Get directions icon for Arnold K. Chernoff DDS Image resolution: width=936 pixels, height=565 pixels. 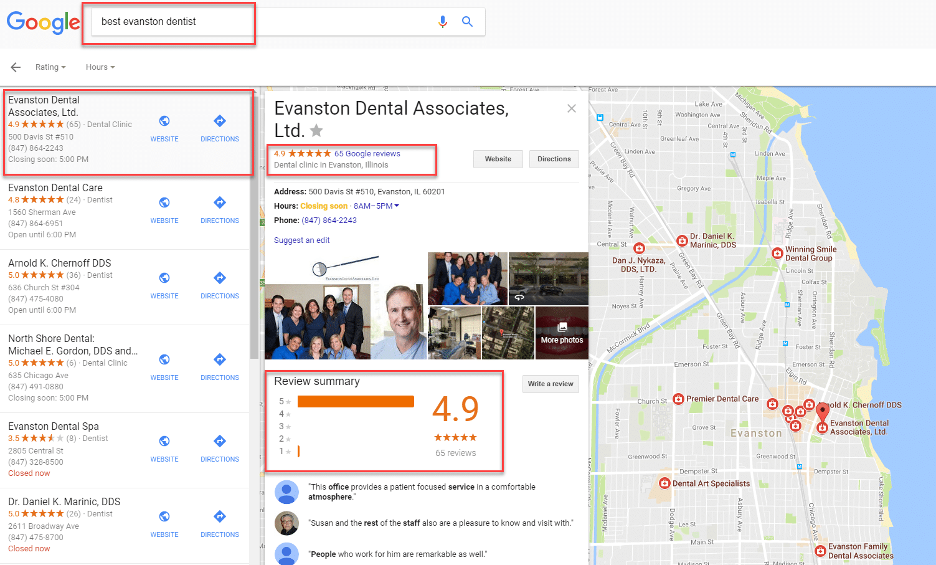pyautogui.click(x=220, y=278)
